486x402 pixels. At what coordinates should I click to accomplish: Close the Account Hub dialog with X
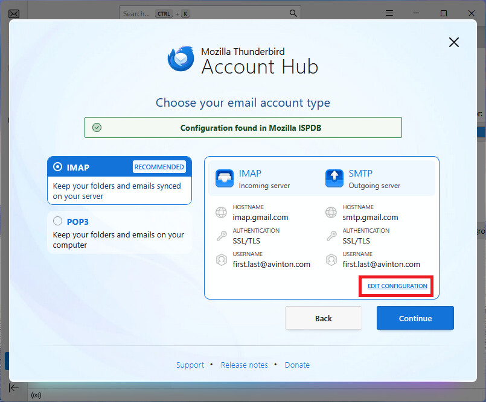coord(454,42)
